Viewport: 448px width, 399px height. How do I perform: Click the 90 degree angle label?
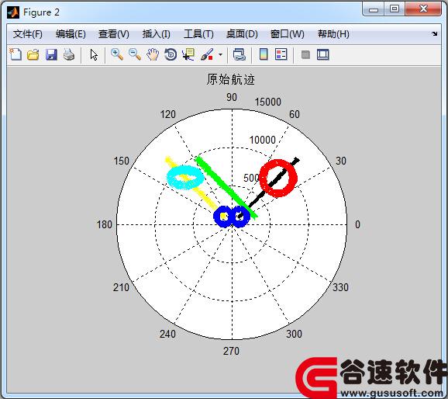[x=232, y=97]
